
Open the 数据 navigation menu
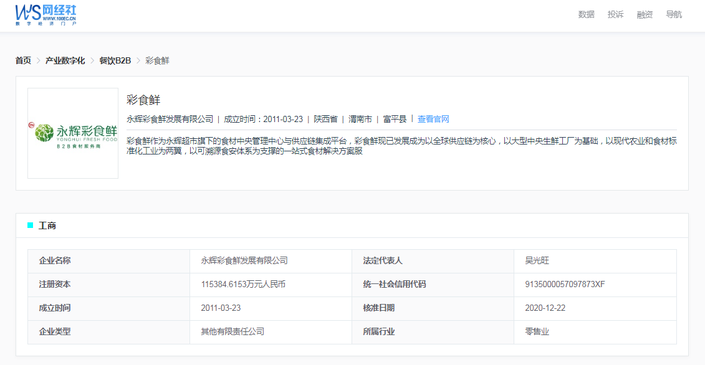(587, 14)
